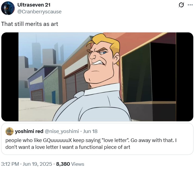Click the 3:12 PM post time
The height and width of the screenshot is (169, 196).
click(10, 164)
